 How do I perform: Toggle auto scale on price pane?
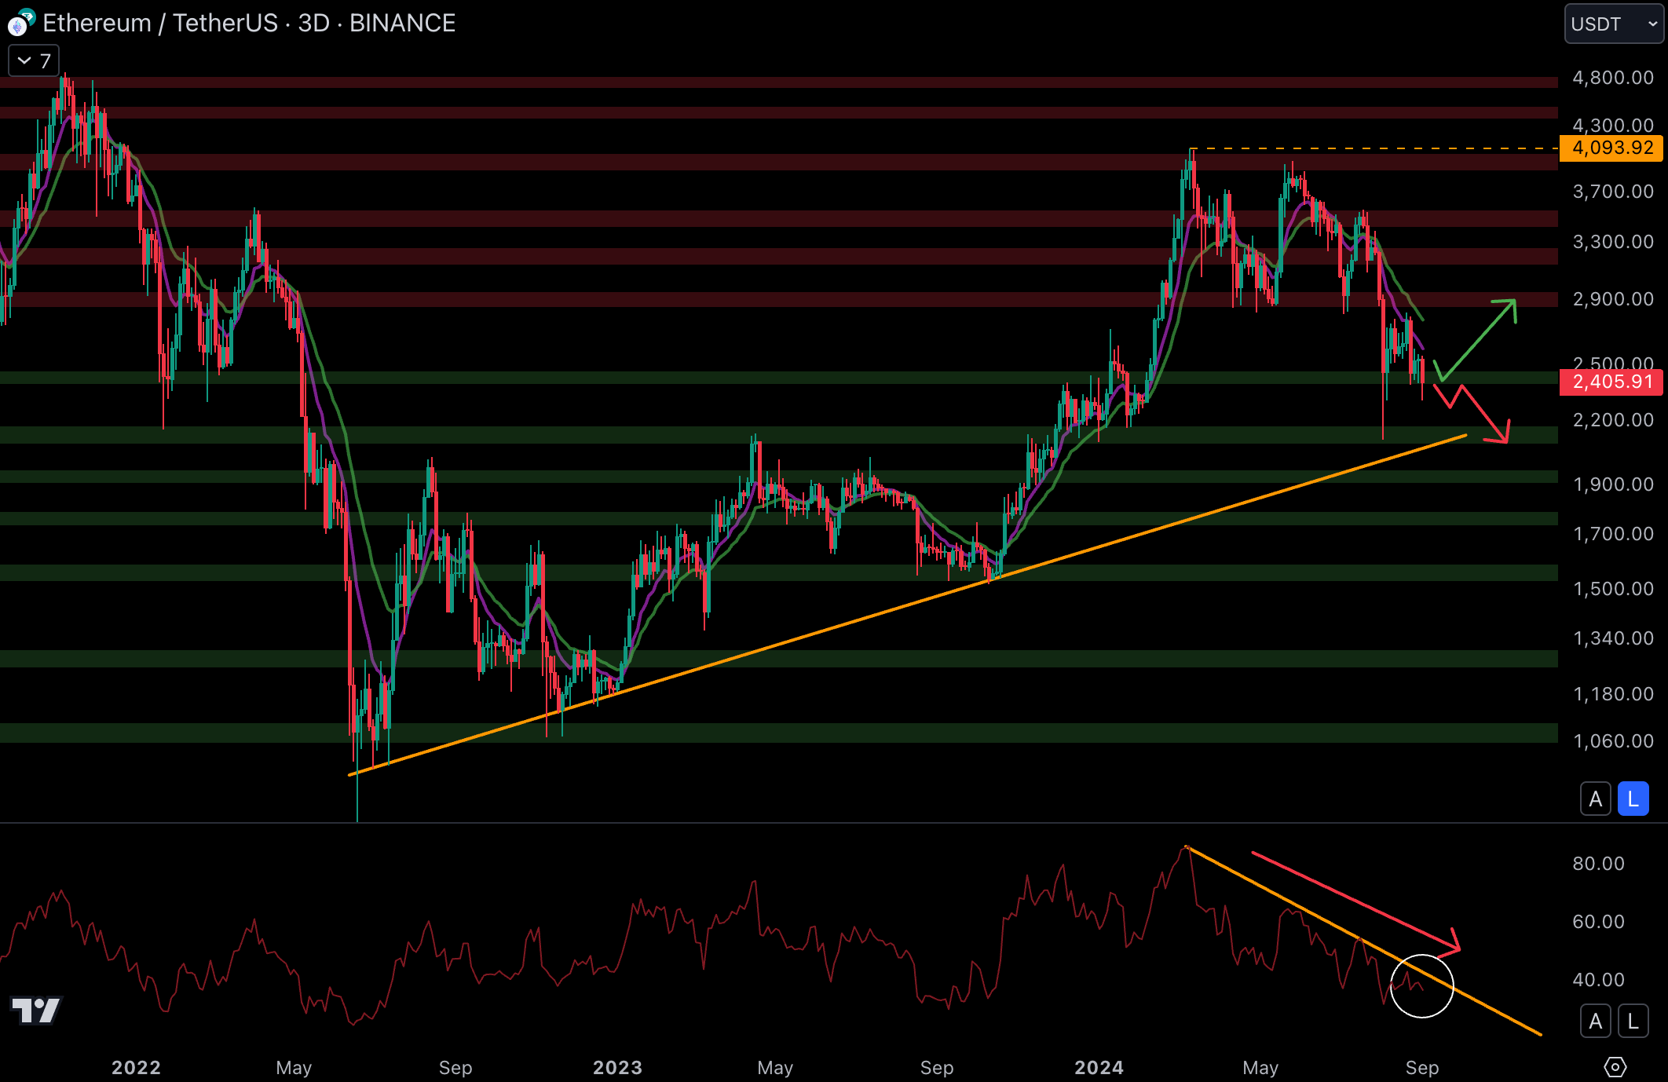[x=1595, y=799]
